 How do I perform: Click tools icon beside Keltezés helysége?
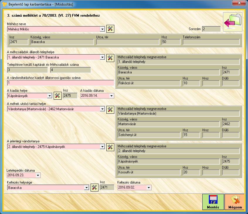[94, 188]
